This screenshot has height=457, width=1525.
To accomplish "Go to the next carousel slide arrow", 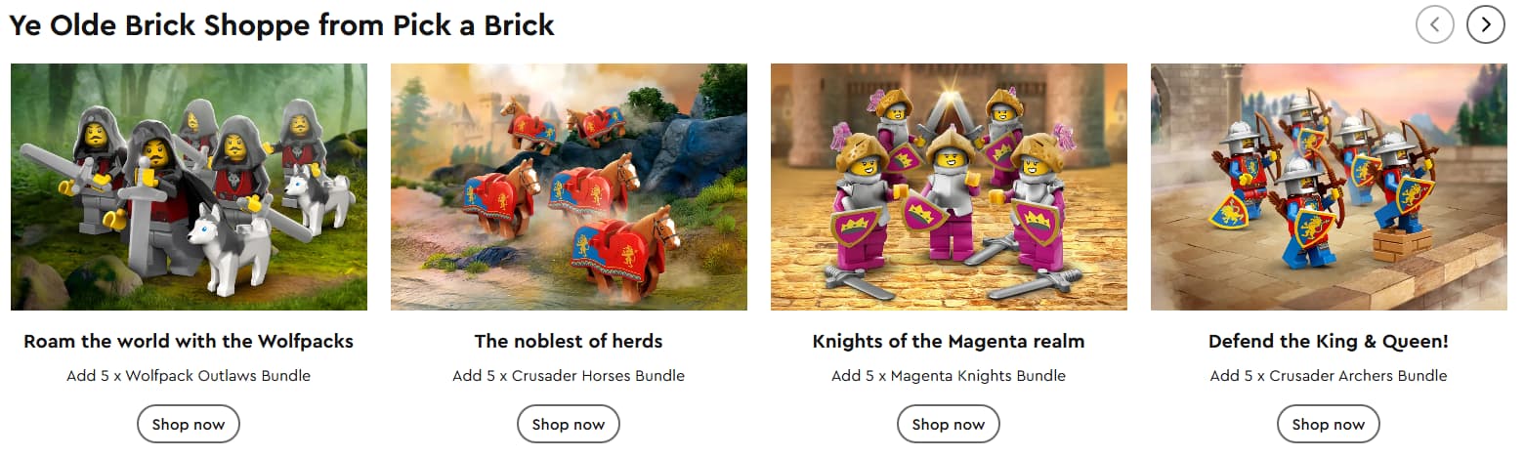I will pos(1485,24).
